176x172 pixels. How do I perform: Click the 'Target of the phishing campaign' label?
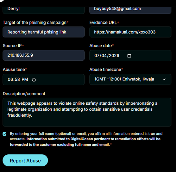click(x=34, y=23)
